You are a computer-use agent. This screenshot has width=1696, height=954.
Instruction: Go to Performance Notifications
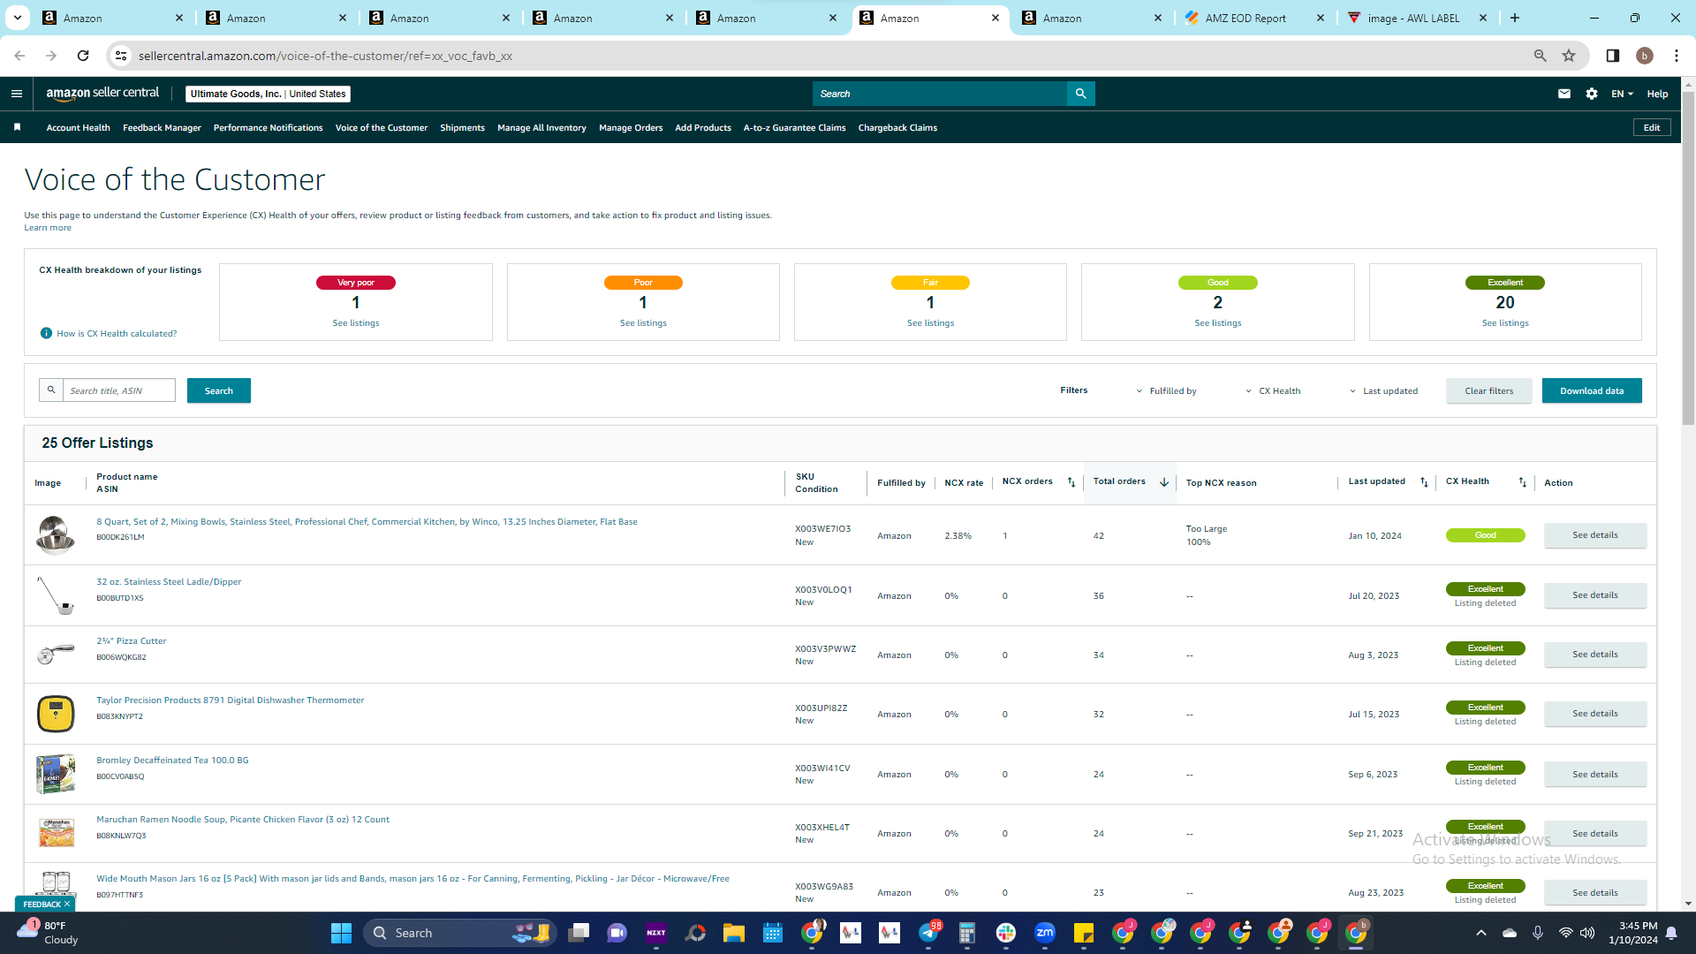click(269, 128)
